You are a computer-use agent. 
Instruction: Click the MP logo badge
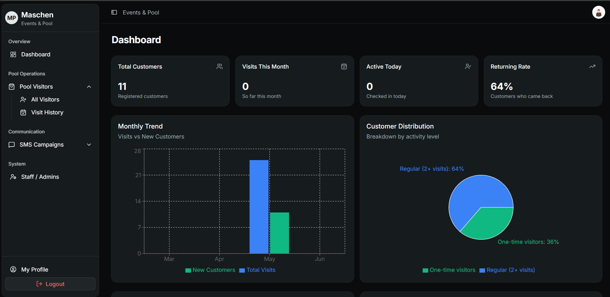[12, 18]
